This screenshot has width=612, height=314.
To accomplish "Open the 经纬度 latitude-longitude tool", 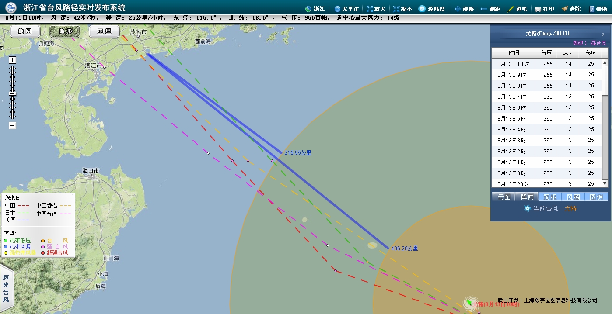I will (x=422, y=9).
